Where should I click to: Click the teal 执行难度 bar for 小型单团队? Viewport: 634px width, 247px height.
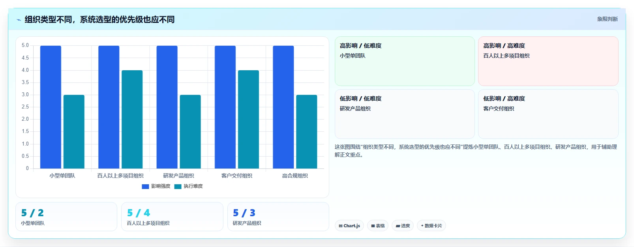(x=74, y=132)
